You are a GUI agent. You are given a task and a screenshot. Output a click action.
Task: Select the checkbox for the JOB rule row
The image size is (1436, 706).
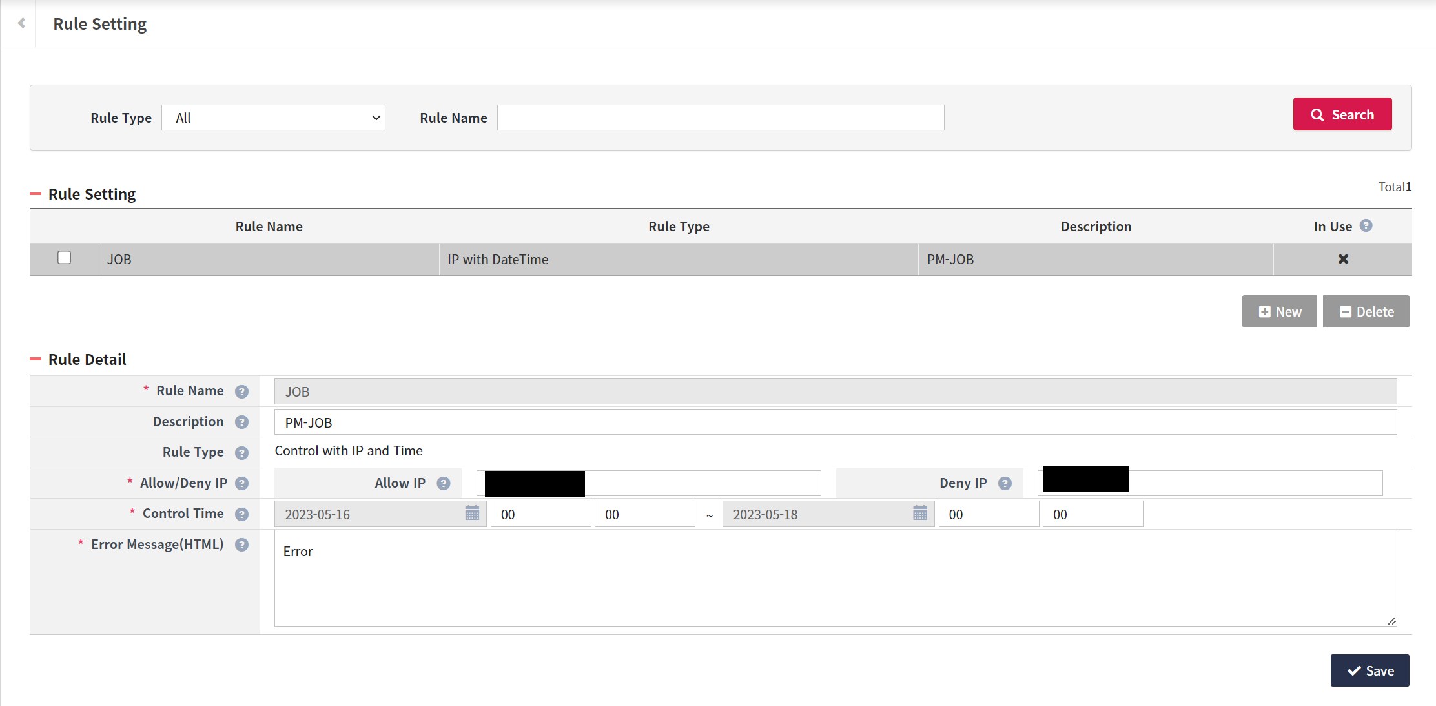pyautogui.click(x=64, y=258)
